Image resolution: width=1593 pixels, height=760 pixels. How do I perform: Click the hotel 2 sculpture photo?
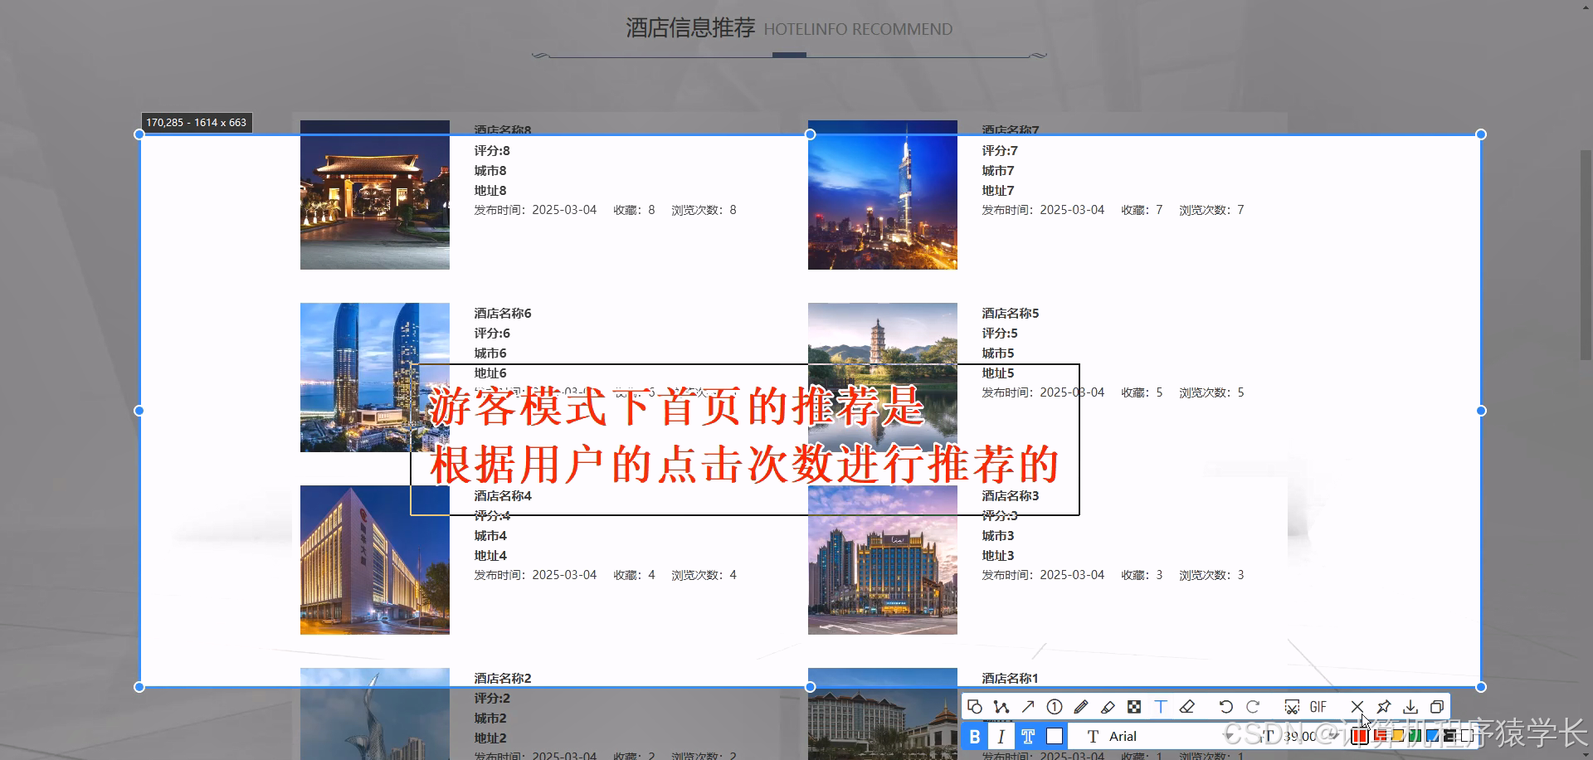375,714
